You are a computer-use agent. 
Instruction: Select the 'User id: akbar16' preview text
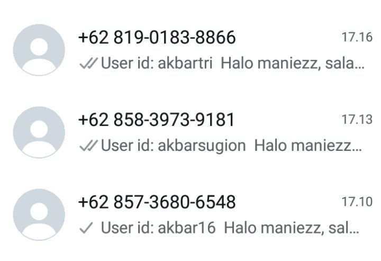coord(158,228)
